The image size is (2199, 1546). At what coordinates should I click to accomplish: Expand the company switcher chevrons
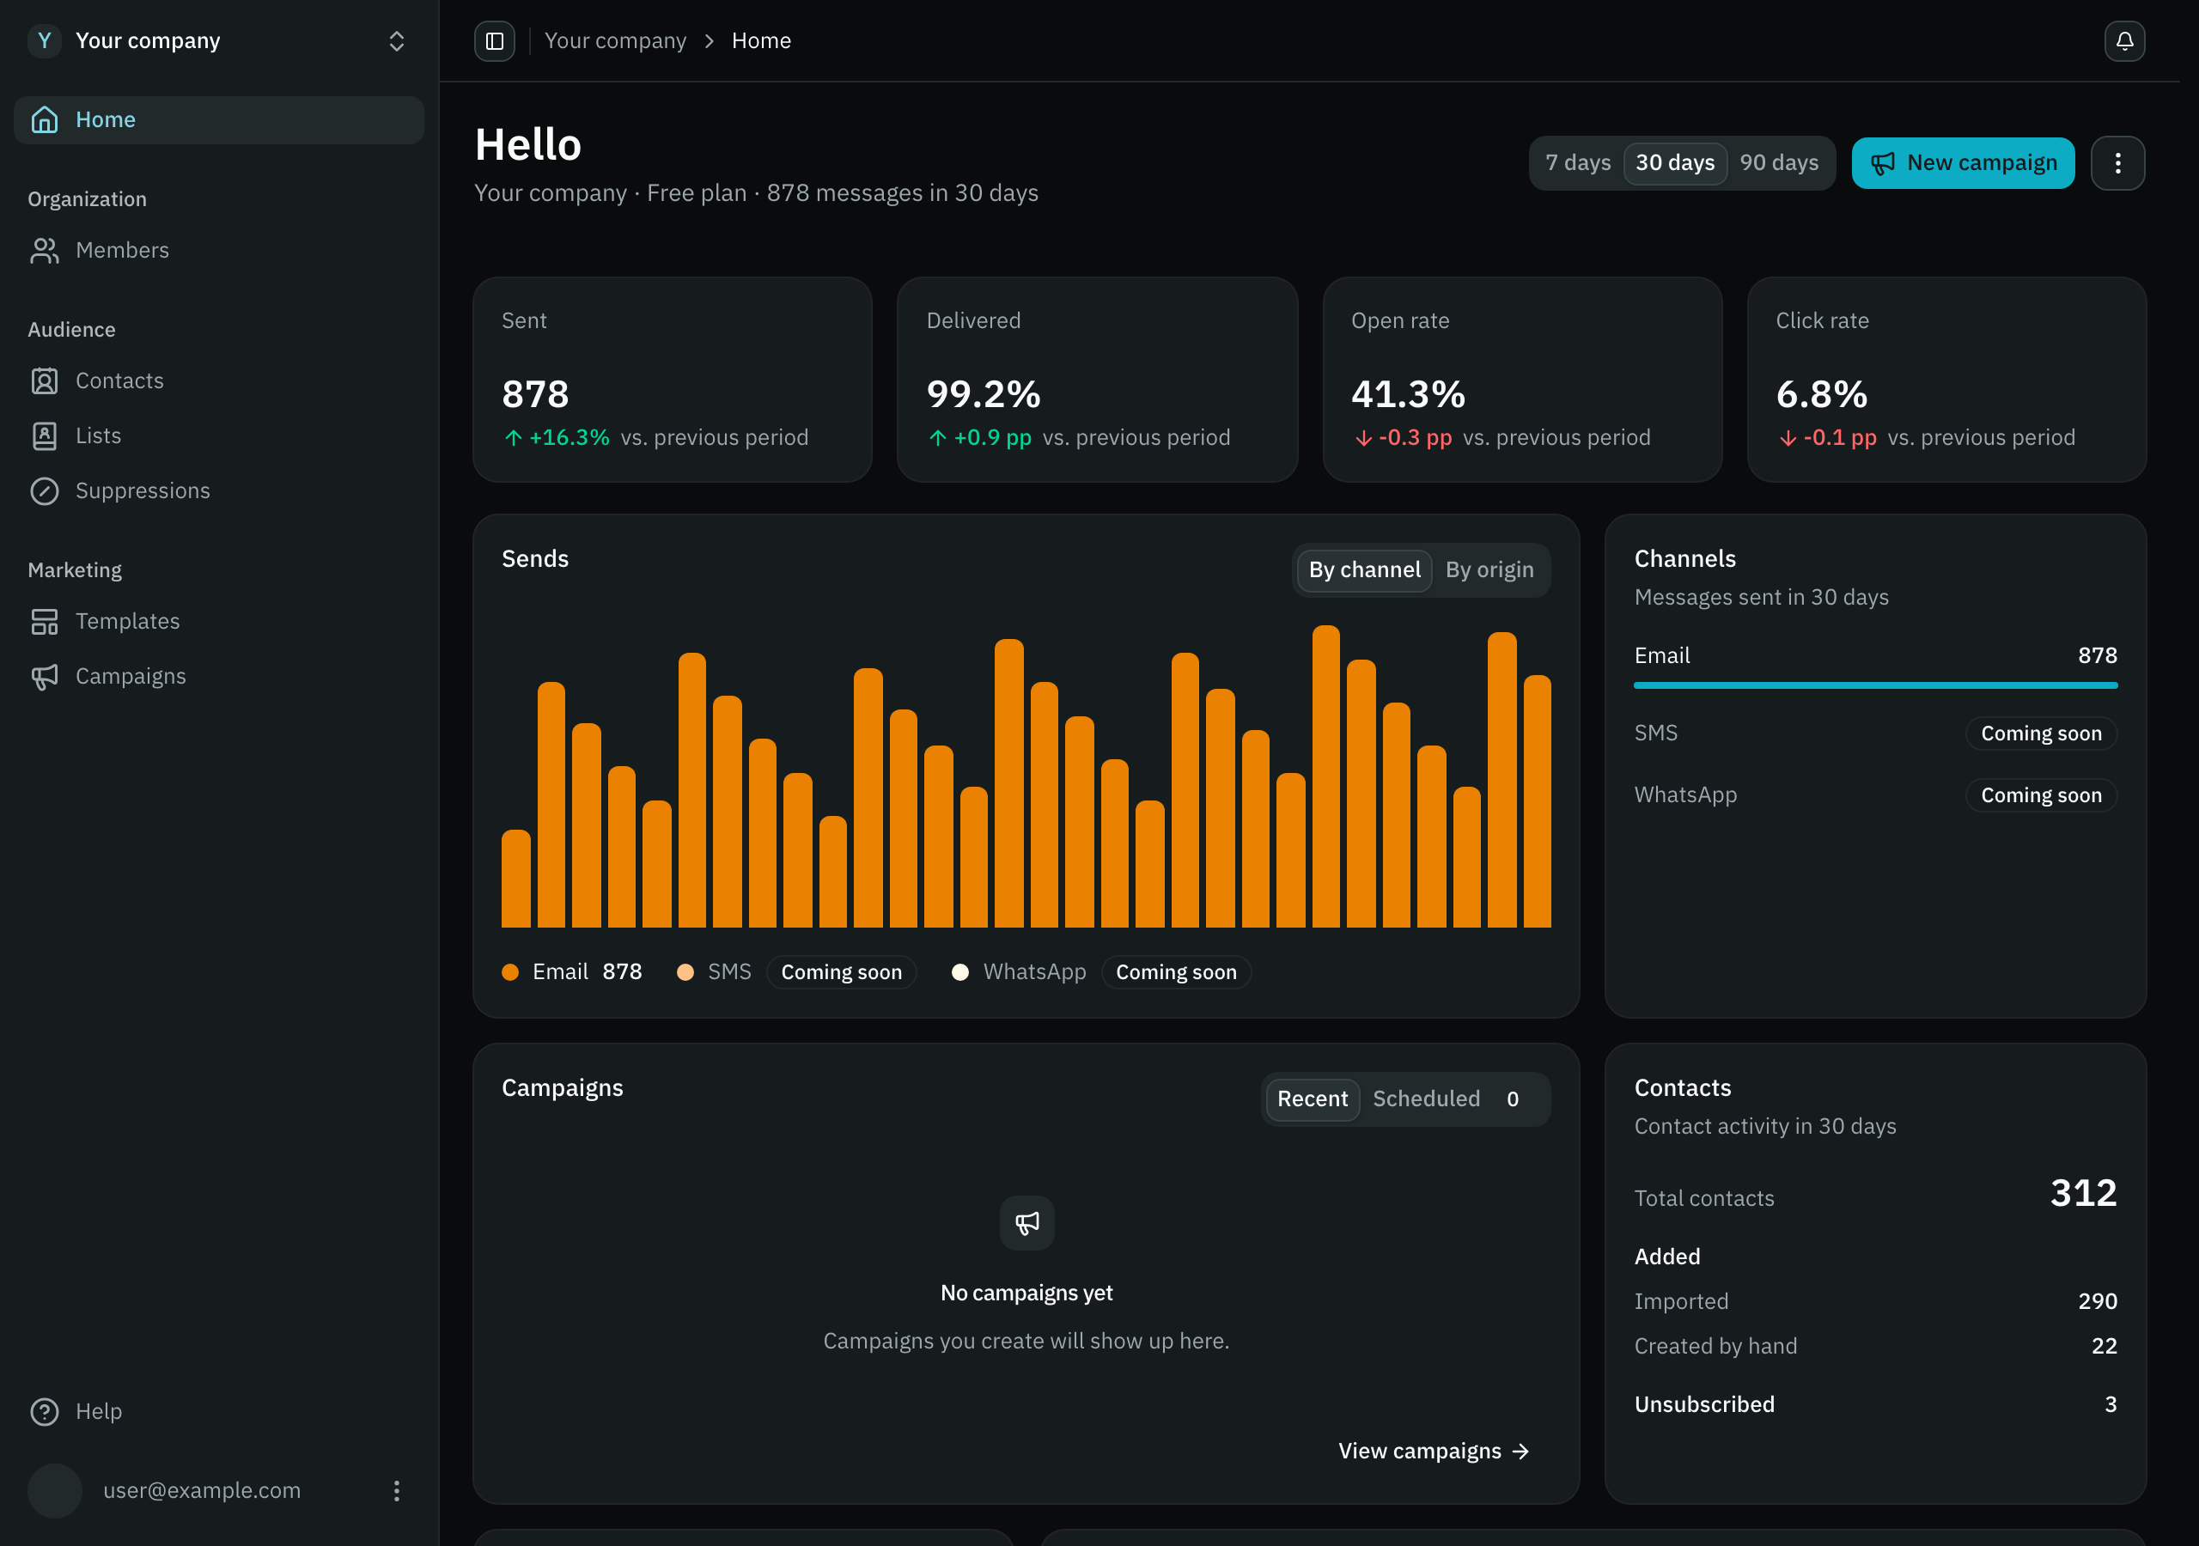(397, 41)
